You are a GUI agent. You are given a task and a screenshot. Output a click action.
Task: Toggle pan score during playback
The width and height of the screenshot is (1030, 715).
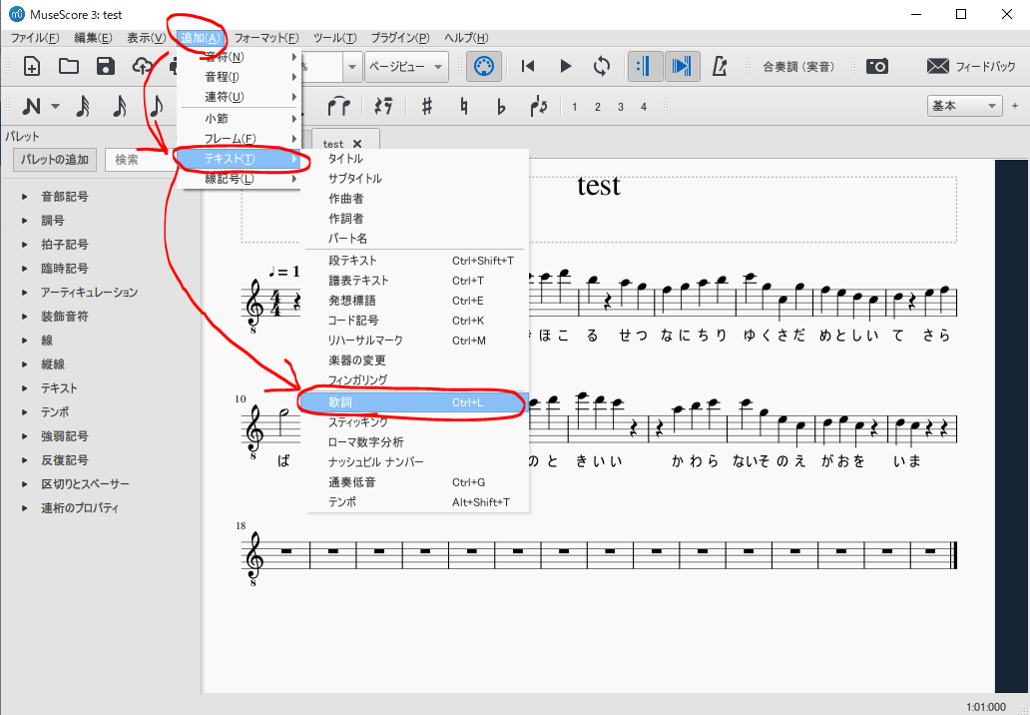682,66
